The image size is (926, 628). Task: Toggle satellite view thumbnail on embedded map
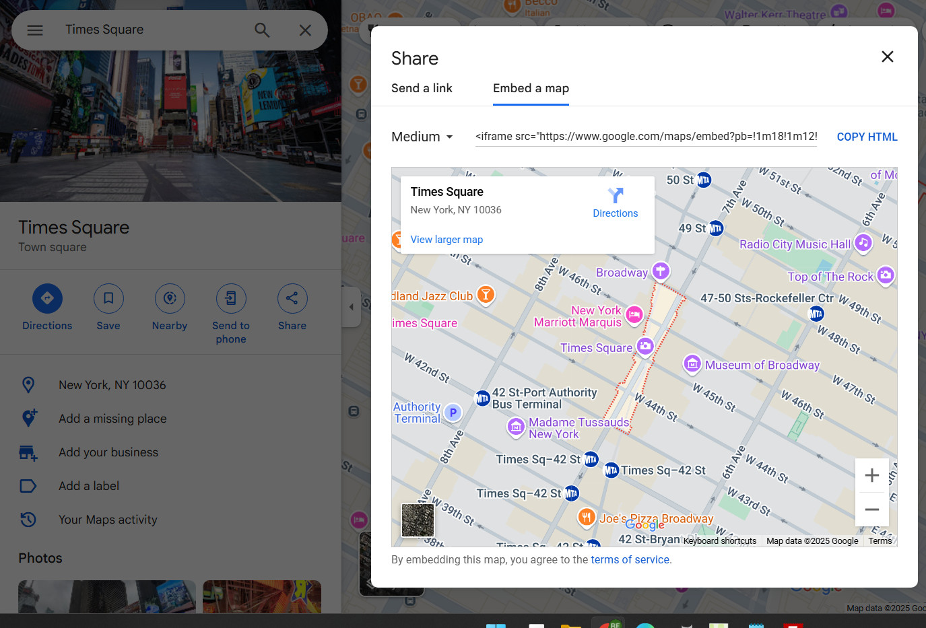[x=418, y=520]
